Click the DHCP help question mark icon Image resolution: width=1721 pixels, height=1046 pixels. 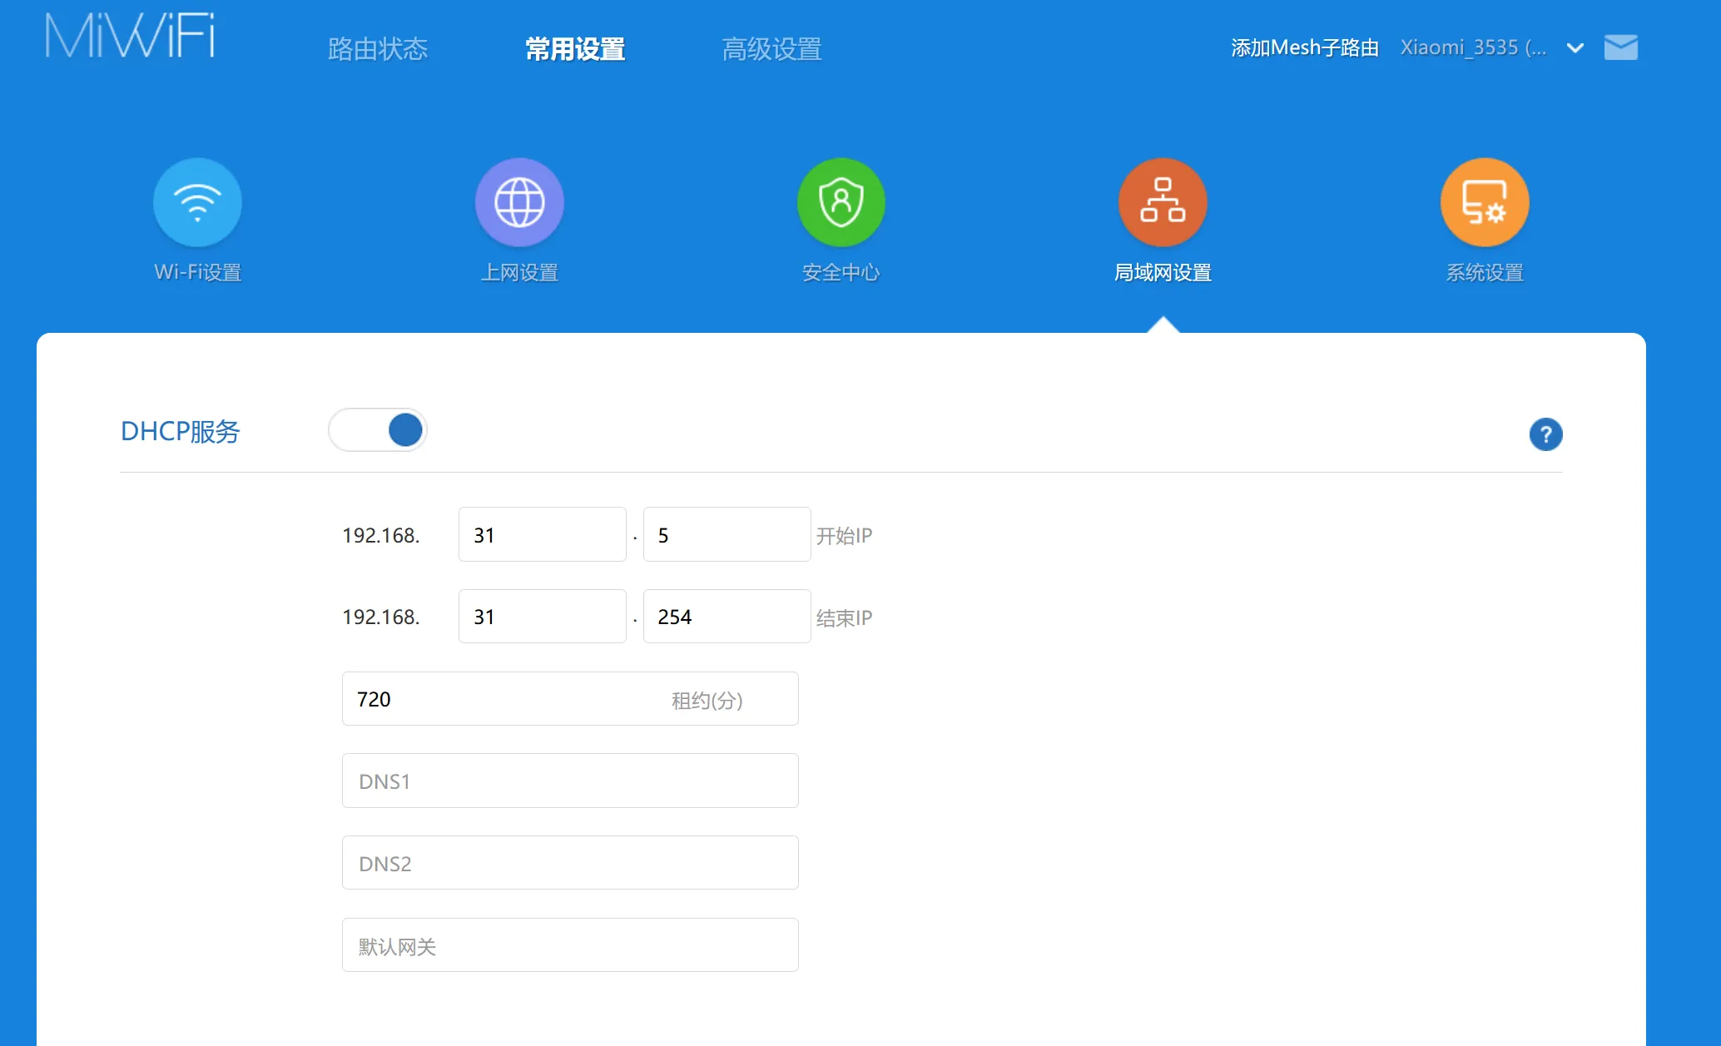coord(1545,434)
